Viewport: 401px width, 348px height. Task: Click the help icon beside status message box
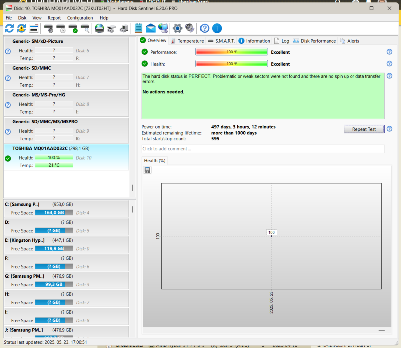coord(389,76)
